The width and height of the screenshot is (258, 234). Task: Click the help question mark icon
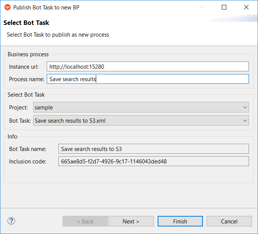tap(11, 221)
